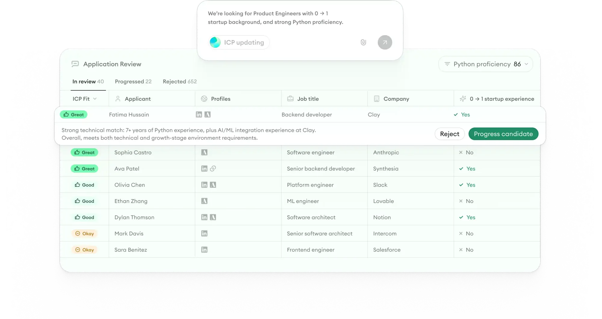The height and width of the screenshot is (319, 602).
Task: Click Ava Patel's Great fit badge
Action: [84, 169]
